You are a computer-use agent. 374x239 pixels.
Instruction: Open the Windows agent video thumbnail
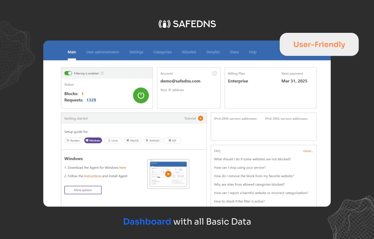(x=168, y=174)
